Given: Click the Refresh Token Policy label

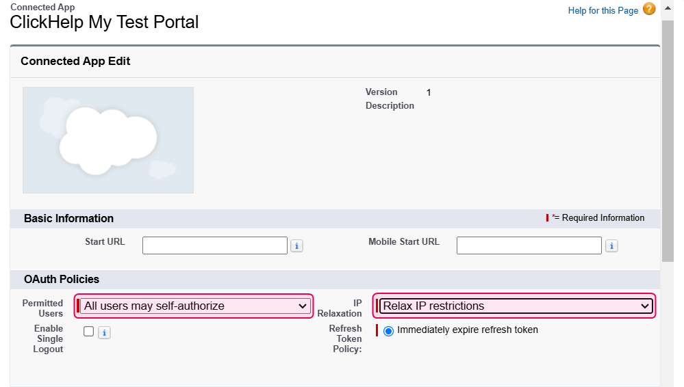Looking at the screenshot, I should [346, 338].
